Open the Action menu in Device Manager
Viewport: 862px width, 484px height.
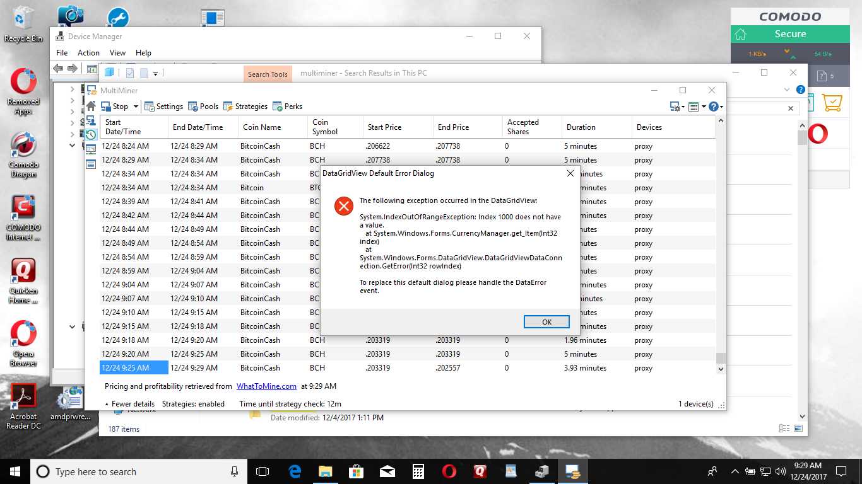coord(88,52)
